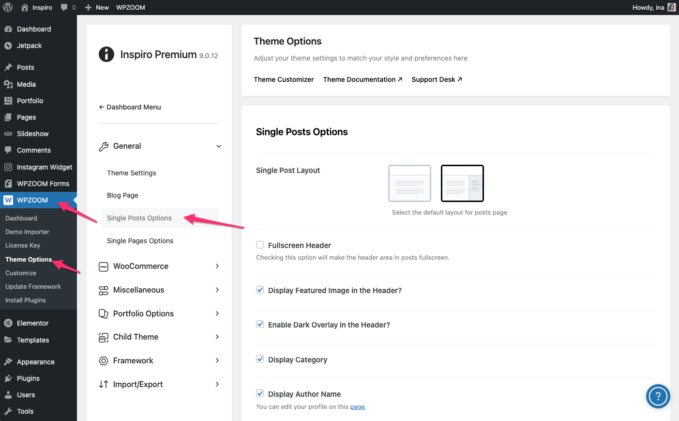Click the Portfolio grid icon
The image size is (679, 421).
point(8,101)
